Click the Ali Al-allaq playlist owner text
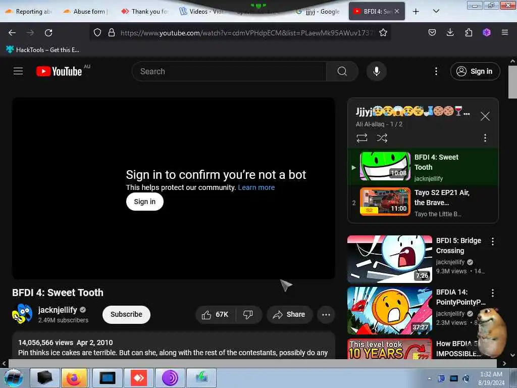 click(370, 124)
